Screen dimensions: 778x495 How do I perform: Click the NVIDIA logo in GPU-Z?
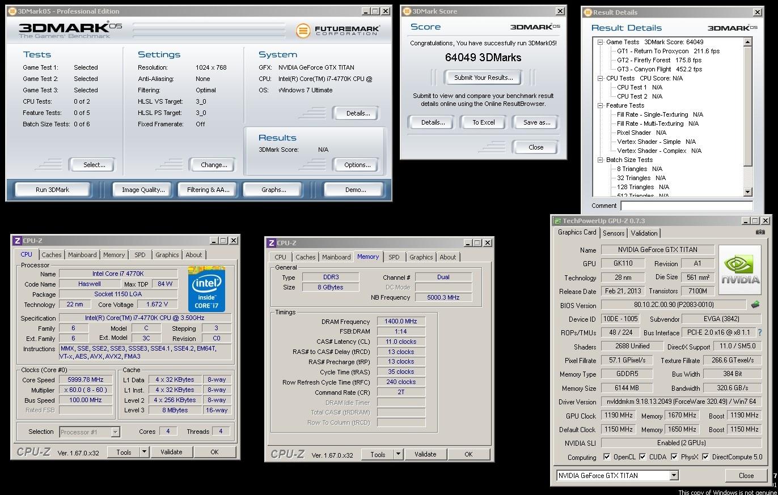[x=740, y=270]
